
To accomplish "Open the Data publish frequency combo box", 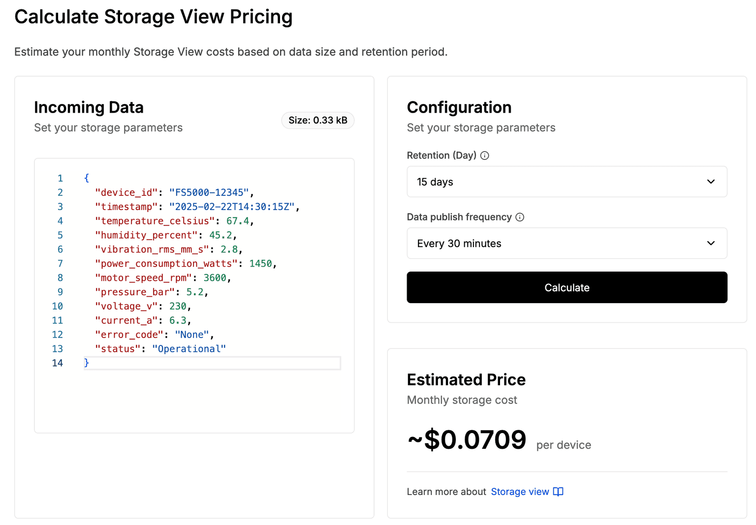I will [x=567, y=243].
